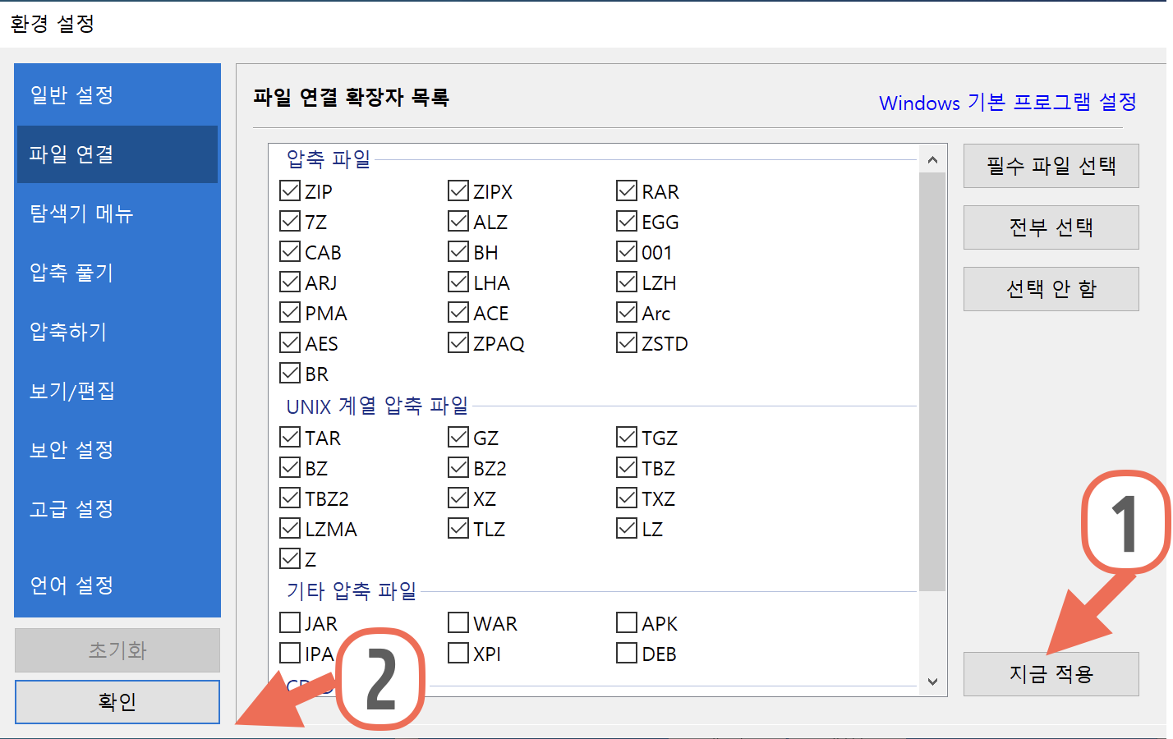Toggle the TGZ checkbox
1173x739 pixels.
pos(627,438)
